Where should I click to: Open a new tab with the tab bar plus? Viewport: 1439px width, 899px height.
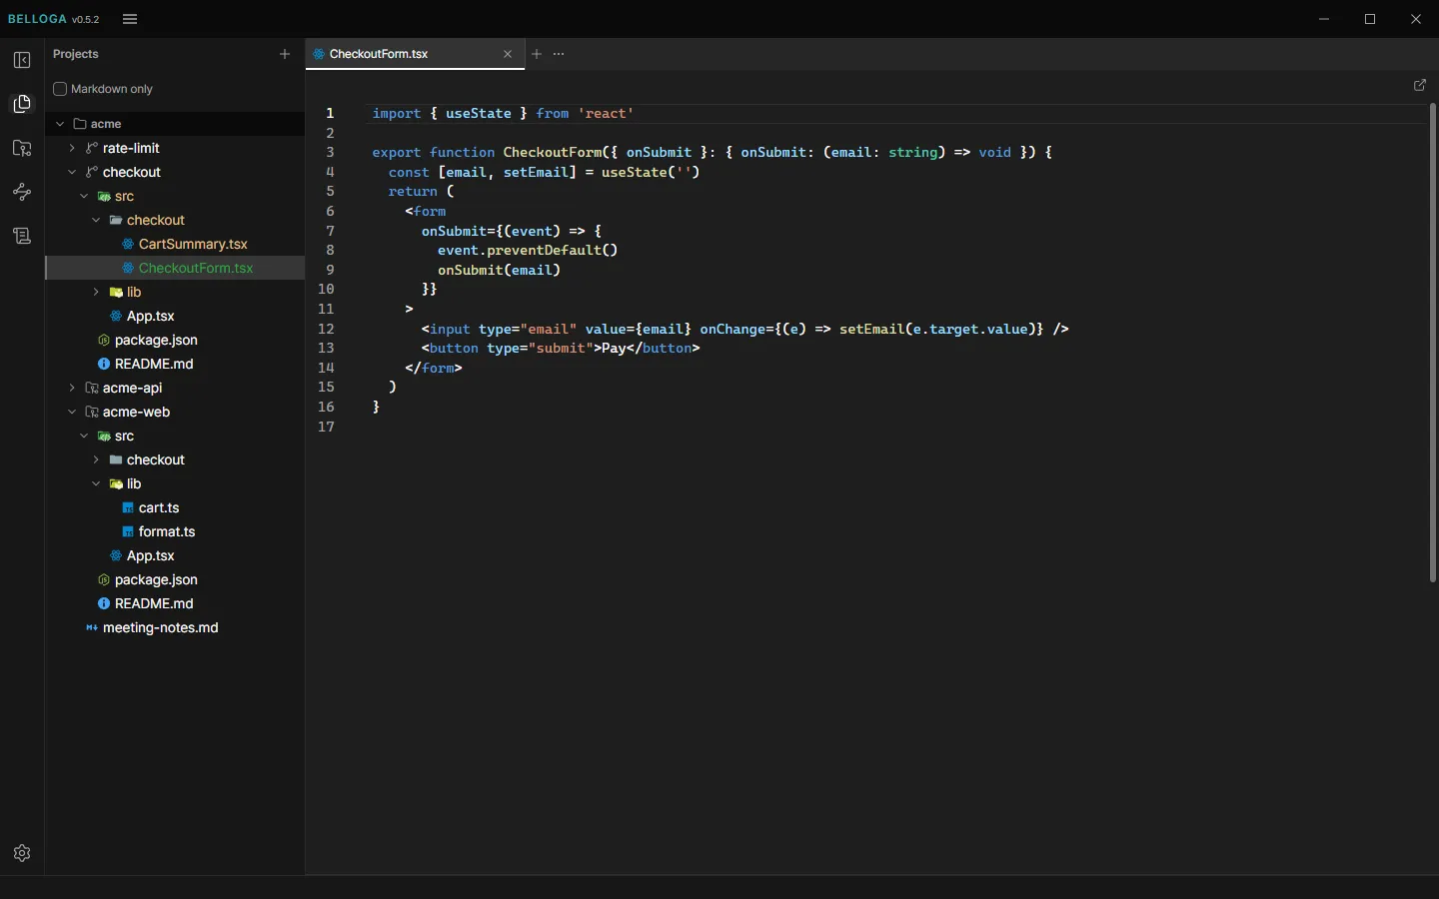[x=537, y=54]
